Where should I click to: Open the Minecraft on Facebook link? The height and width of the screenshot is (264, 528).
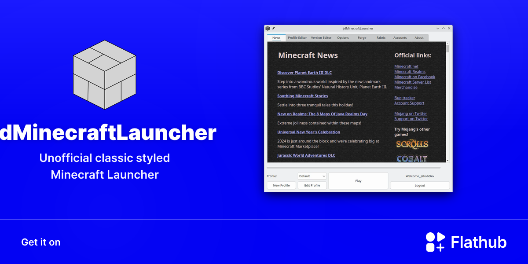pyautogui.click(x=415, y=77)
